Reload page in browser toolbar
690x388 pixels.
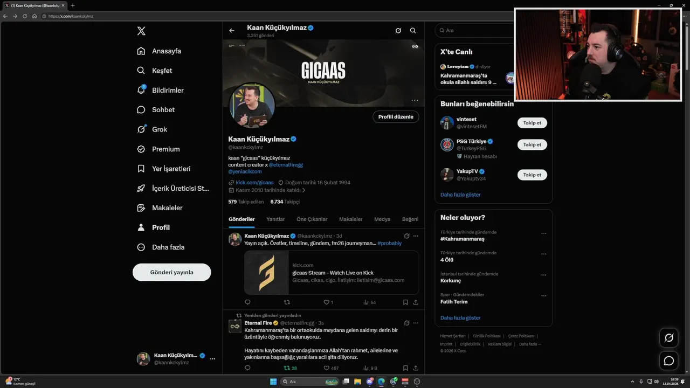[25, 16]
